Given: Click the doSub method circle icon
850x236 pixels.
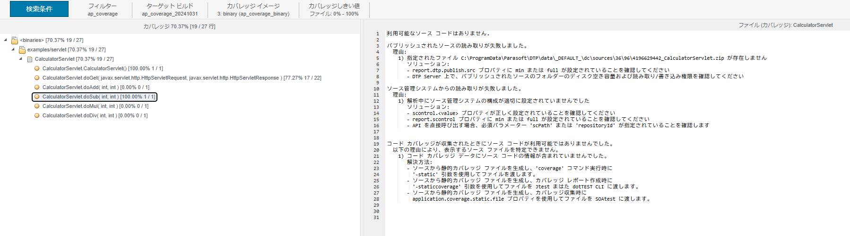Looking at the screenshot, I should point(37,97).
